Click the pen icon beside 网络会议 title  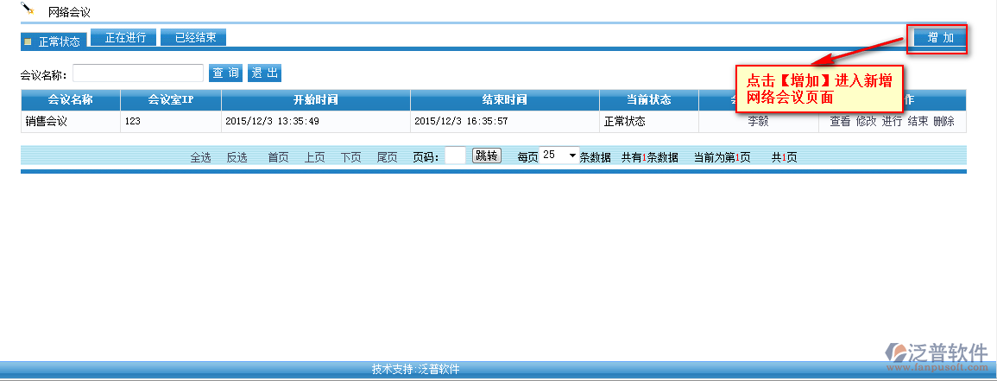coord(28,9)
